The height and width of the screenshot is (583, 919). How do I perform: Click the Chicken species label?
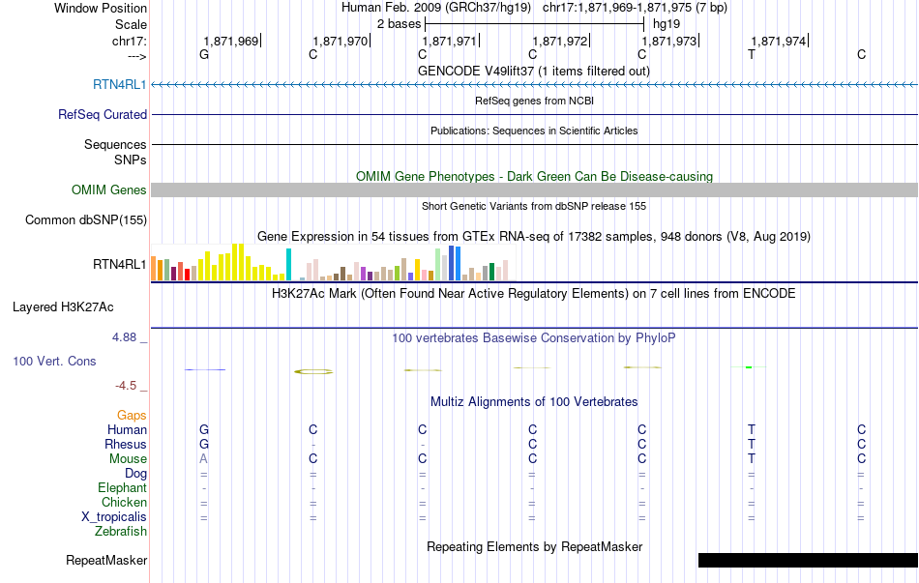pyautogui.click(x=124, y=502)
